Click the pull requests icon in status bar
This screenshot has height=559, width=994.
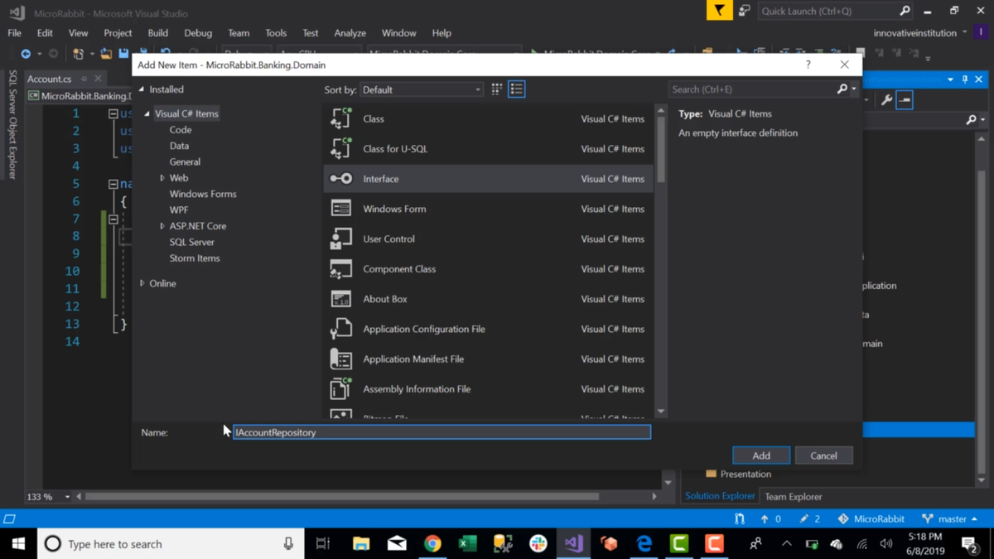click(x=739, y=518)
